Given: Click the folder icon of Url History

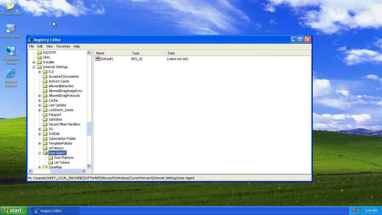Looking at the screenshot, I should click(x=45, y=148).
